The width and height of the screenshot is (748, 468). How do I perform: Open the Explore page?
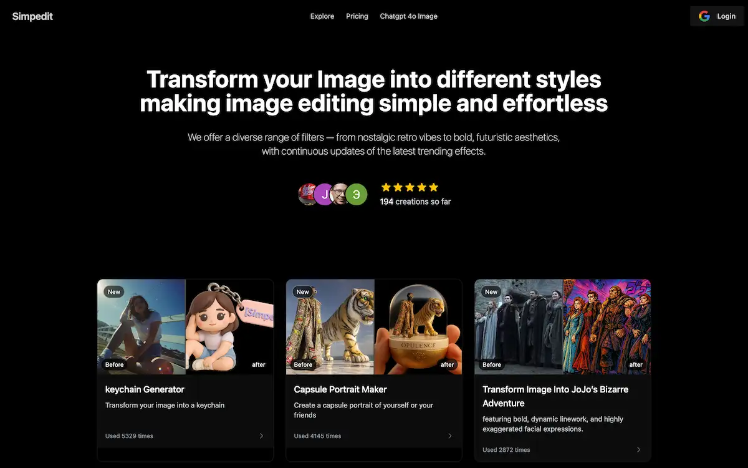coord(322,16)
